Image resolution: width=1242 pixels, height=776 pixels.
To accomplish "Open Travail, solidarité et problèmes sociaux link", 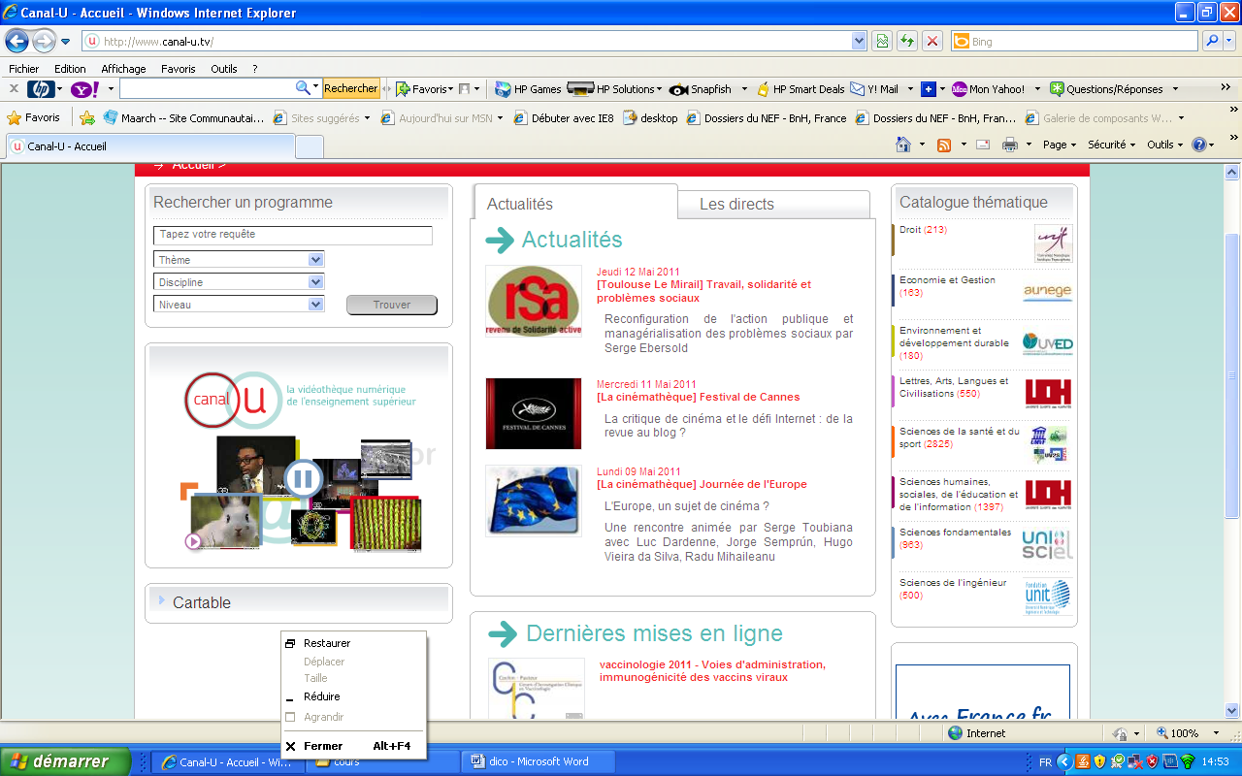I will coord(703,291).
